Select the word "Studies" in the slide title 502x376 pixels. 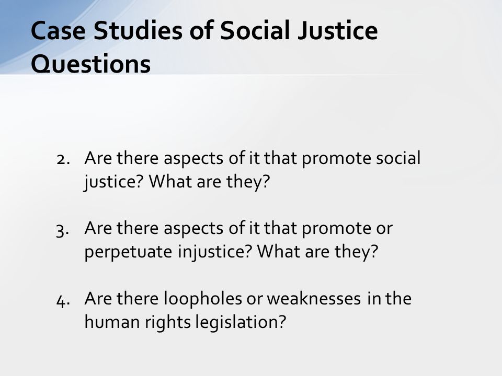(x=138, y=31)
